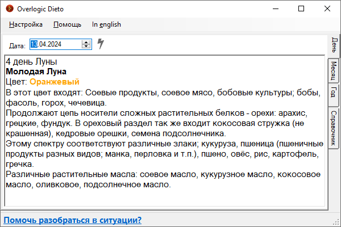Screen dimensions: 341x227
Task: Click the lightning bolt icon beside the date
Action: click(x=101, y=44)
